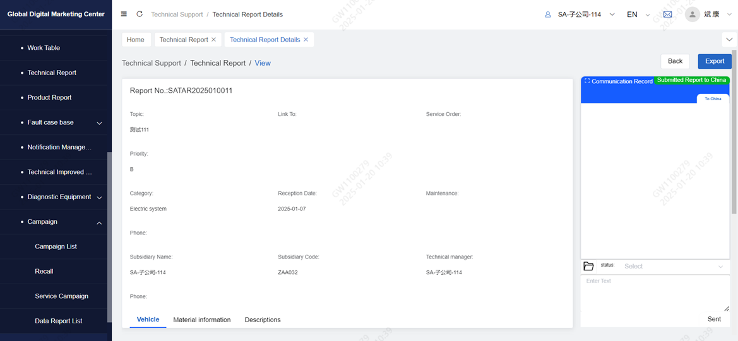Collapse the Campaign menu section
This screenshot has width=738, height=341.
[x=99, y=223]
